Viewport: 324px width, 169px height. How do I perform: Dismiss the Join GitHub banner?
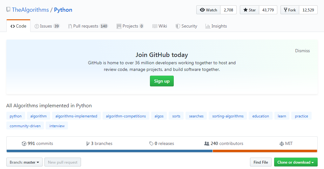pyautogui.click(x=302, y=51)
